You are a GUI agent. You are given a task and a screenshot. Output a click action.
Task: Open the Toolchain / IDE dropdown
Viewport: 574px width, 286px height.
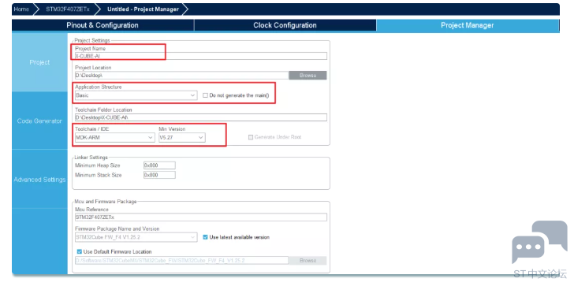[x=114, y=138]
